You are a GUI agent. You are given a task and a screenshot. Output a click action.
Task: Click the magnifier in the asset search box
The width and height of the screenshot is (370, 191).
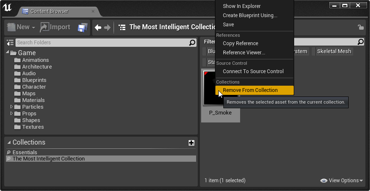click(360, 42)
